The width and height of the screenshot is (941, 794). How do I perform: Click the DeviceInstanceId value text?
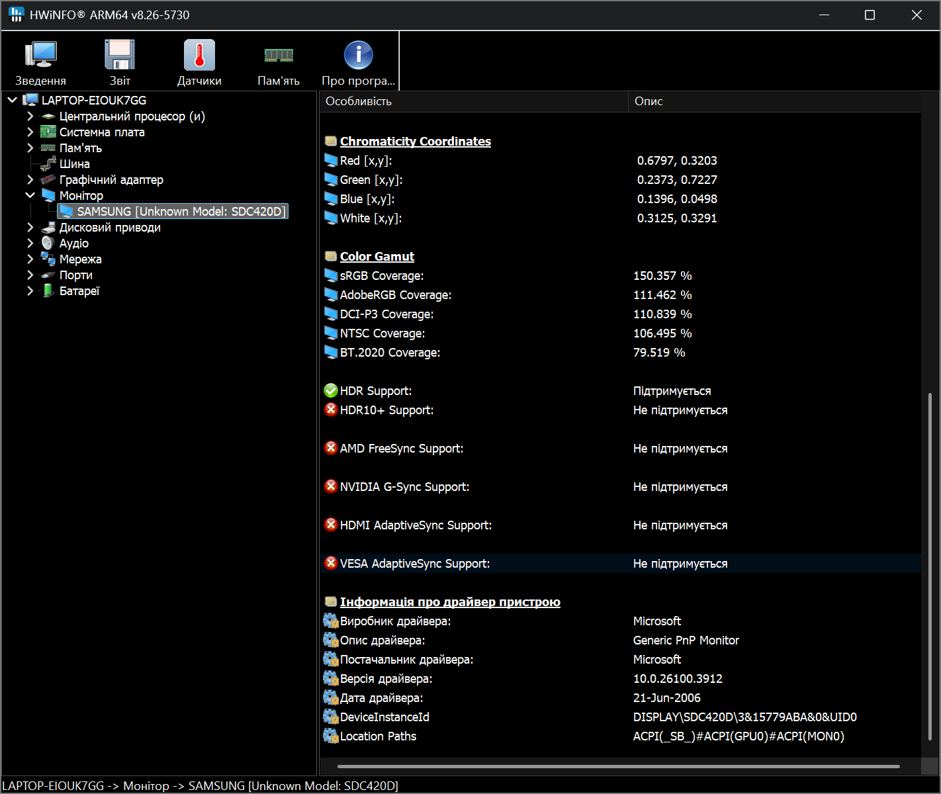pyautogui.click(x=745, y=717)
